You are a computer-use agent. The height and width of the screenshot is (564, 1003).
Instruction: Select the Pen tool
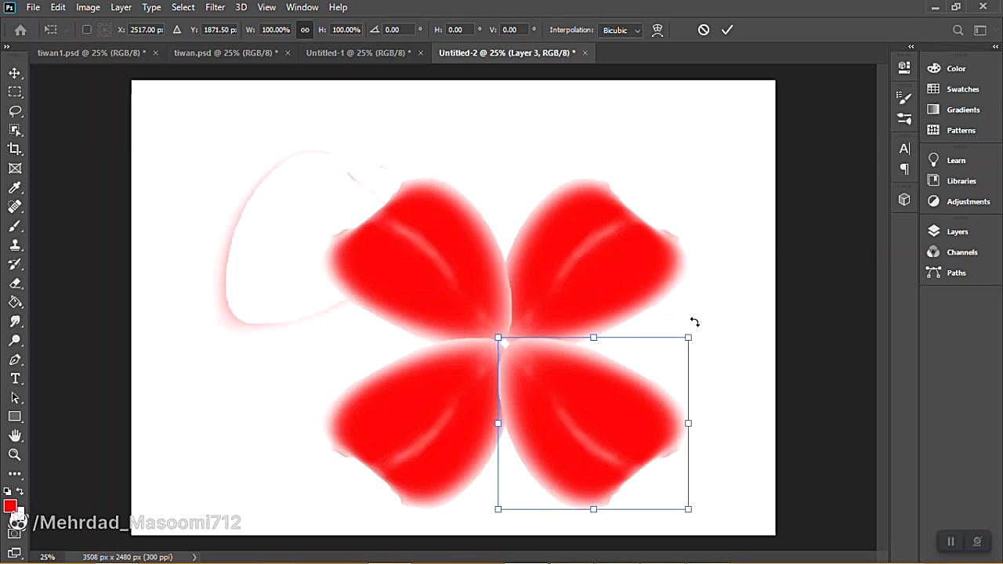tap(15, 360)
